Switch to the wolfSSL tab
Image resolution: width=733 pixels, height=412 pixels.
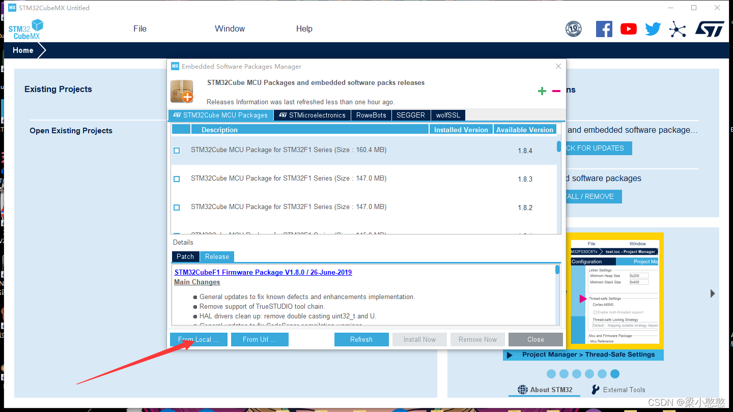click(448, 115)
